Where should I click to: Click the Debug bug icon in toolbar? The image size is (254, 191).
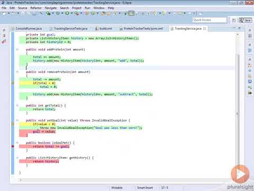click(x=58, y=13)
